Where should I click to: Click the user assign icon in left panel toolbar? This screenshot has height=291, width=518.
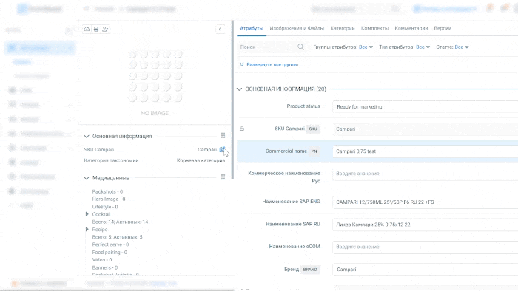(105, 29)
